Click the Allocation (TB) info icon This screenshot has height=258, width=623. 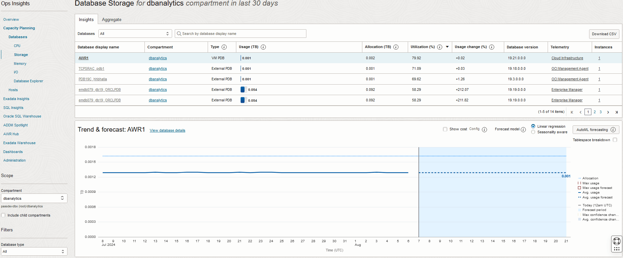click(x=396, y=47)
